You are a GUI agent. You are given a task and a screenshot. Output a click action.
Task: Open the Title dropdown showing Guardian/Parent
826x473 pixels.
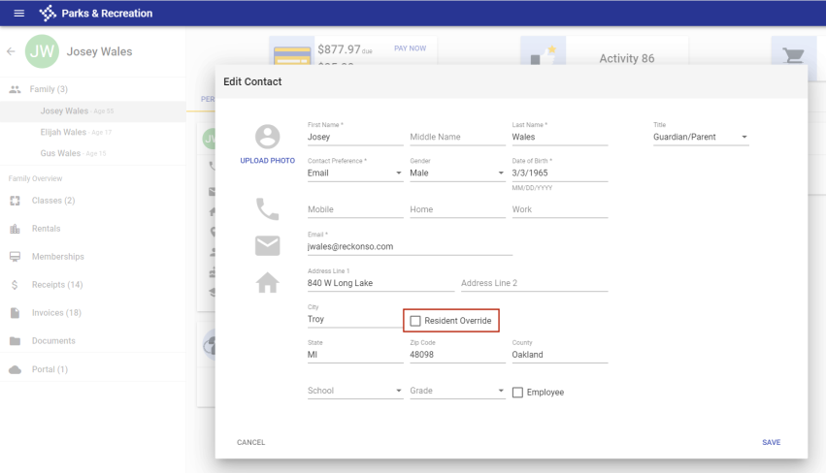click(700, 138)
